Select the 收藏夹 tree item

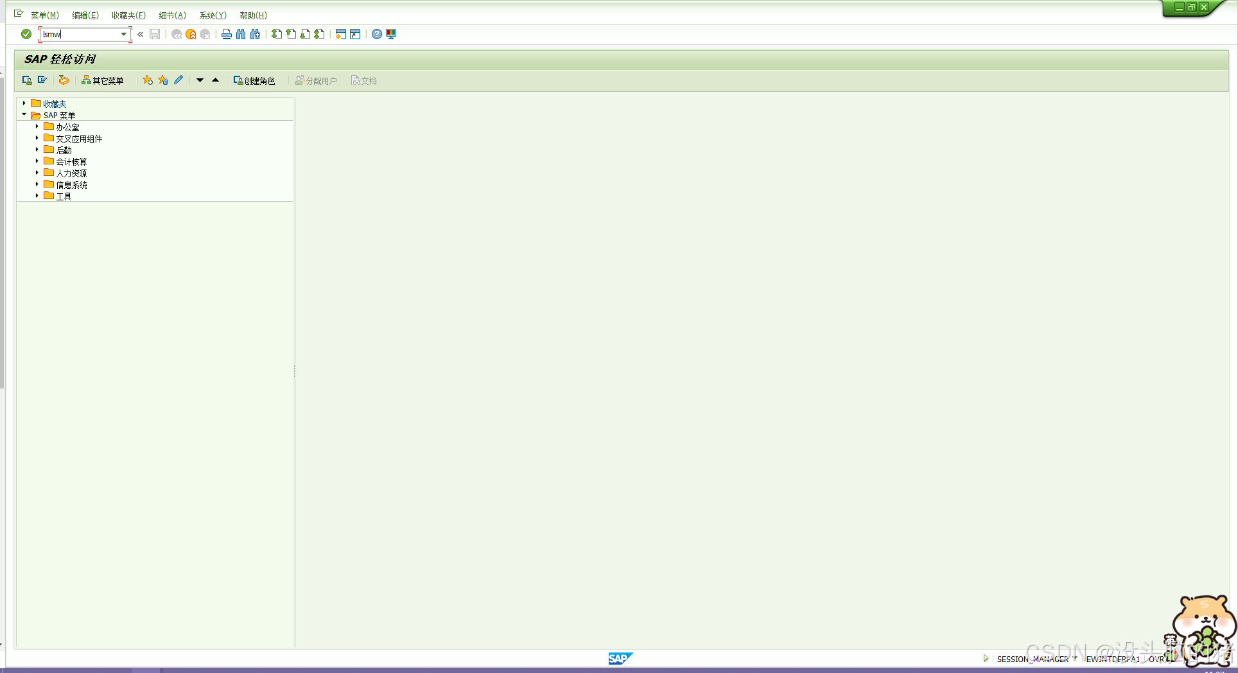55,104
